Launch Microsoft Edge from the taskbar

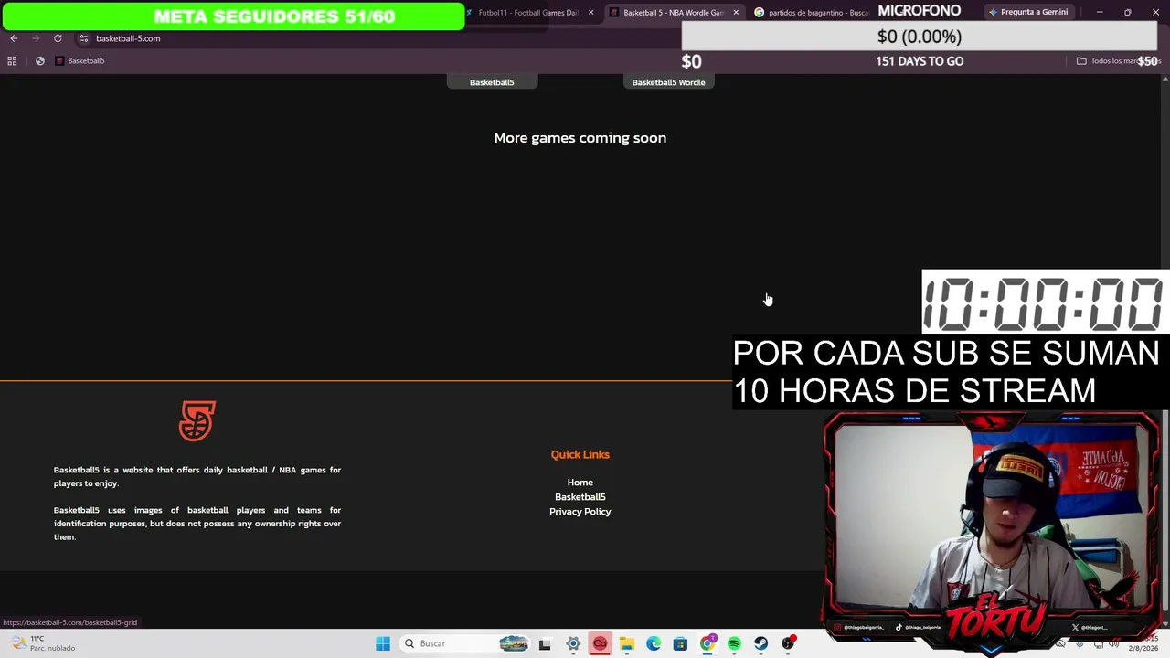tap(654, 643)
